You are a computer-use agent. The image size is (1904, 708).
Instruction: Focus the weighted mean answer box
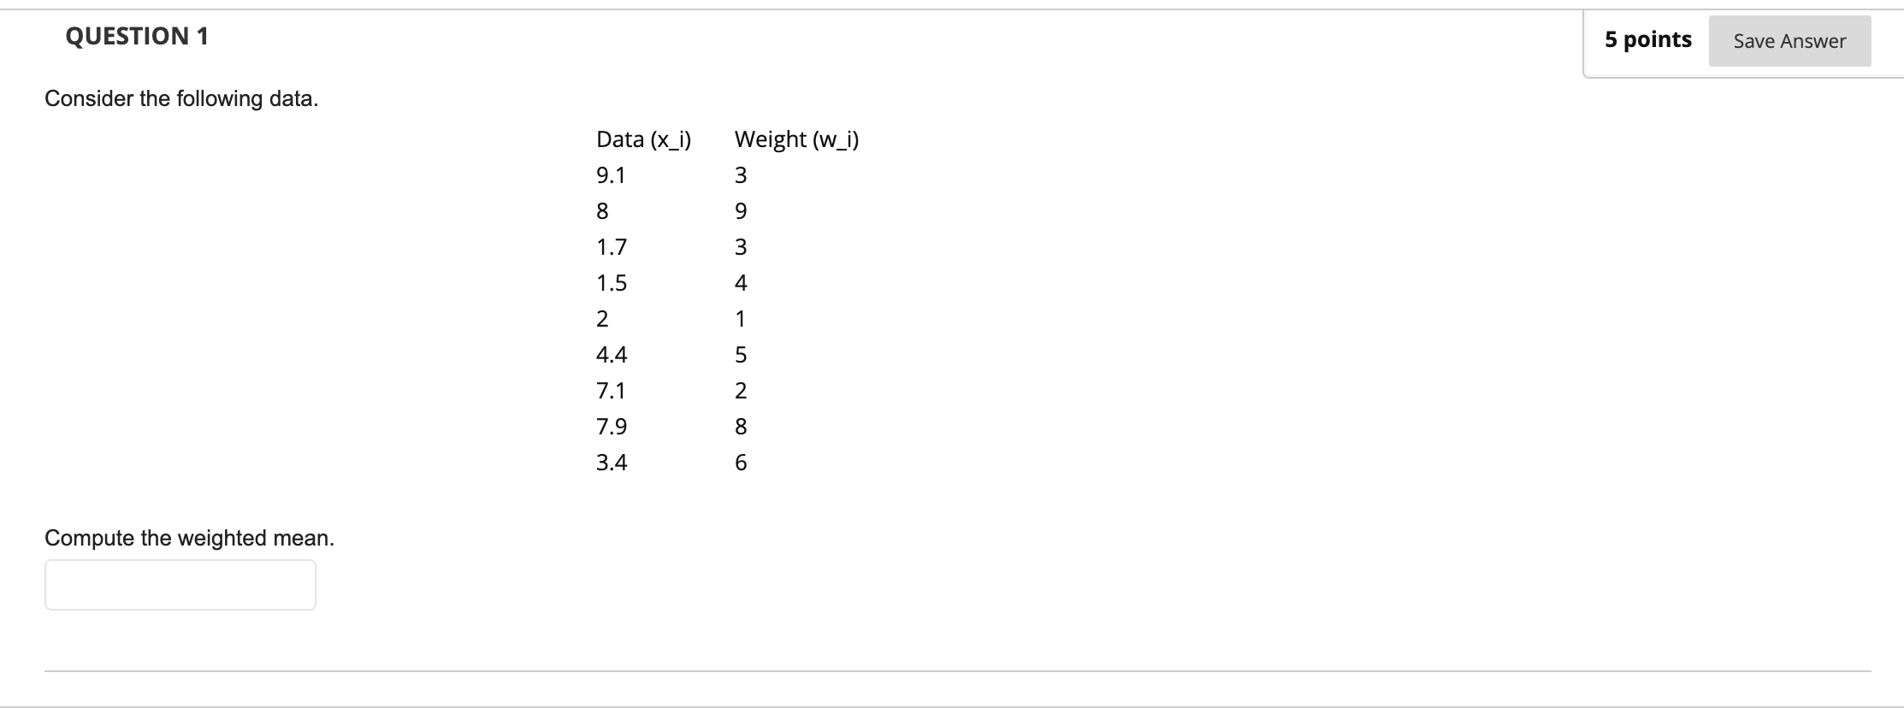coord(180,585)
